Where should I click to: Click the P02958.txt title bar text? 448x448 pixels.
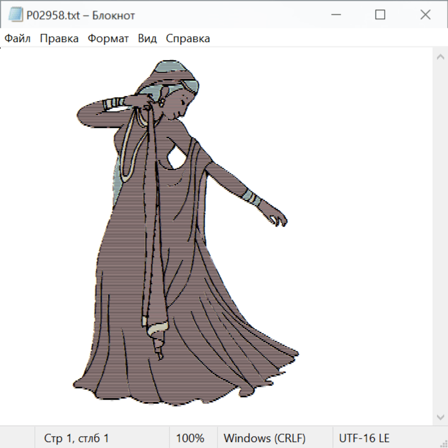click(x=81, y=15)
